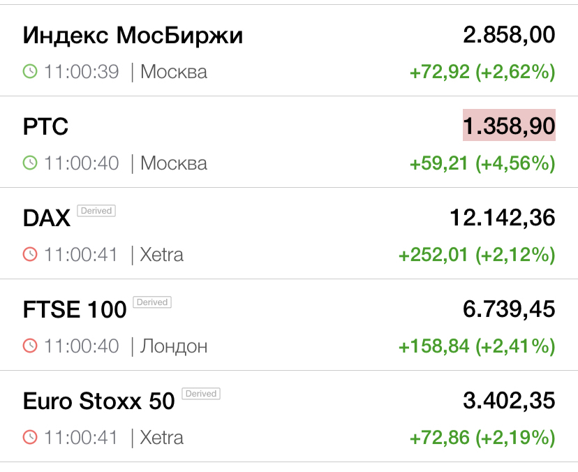Click the green clock icon for Индекс МосБиржи

click(30, 71)
